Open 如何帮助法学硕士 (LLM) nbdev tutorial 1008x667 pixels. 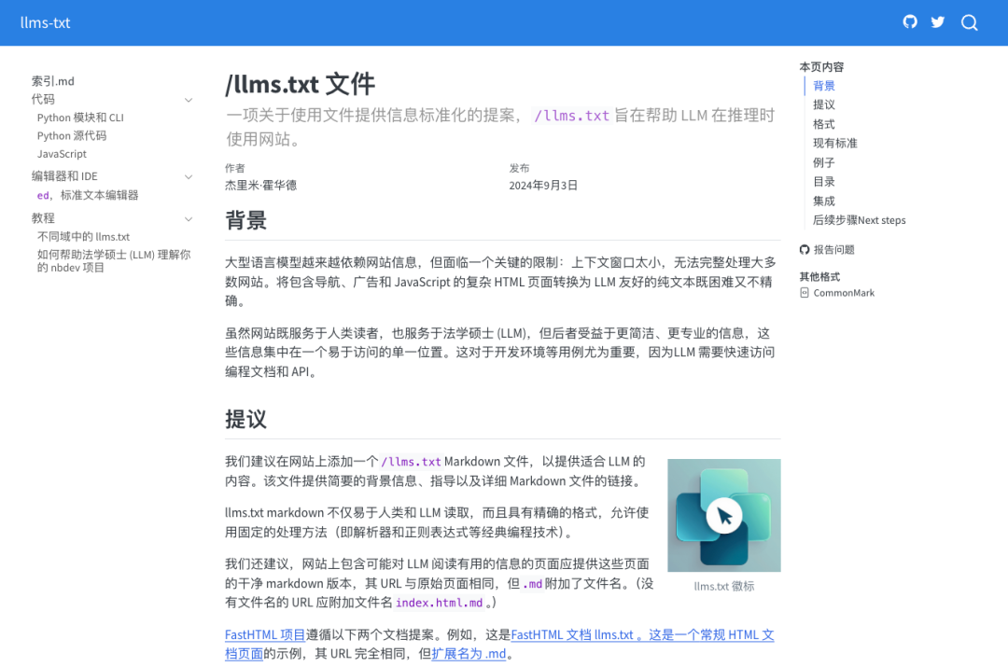pyautogui.click(x=114, y=261)
